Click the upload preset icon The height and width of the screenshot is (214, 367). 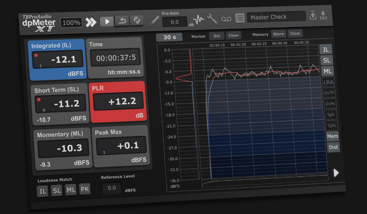pyautogui.click(x=313, y=16)
